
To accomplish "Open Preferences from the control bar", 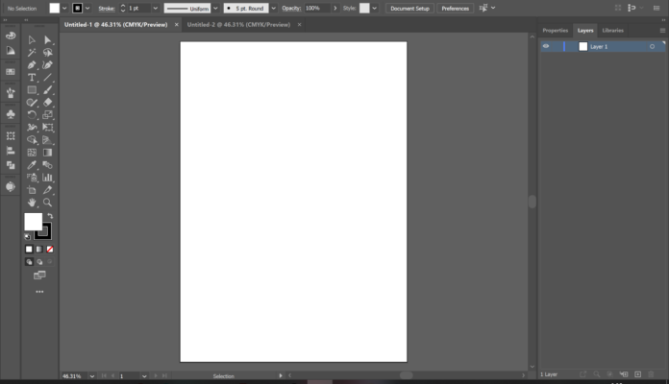I will pyautogui.click(x=455, y=8).
